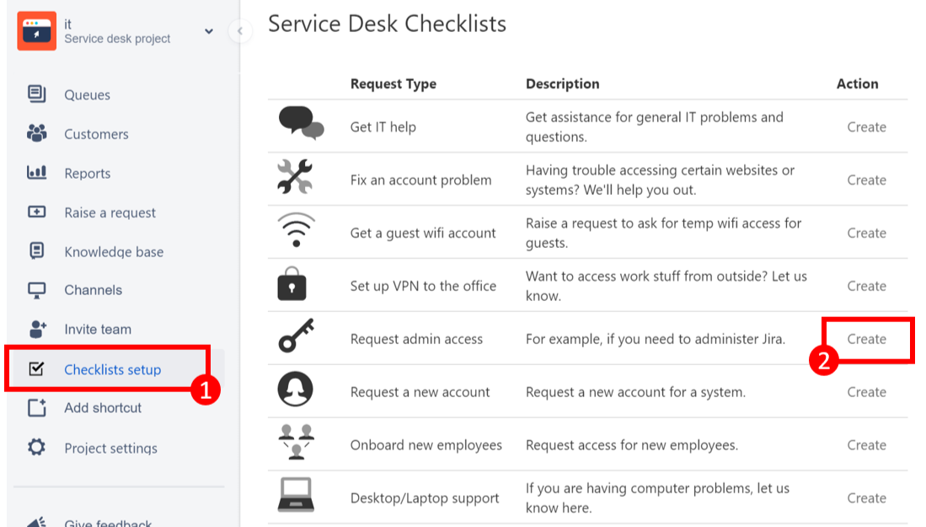The image size is (926, 527).
Task: Click the Invite team icon
Action: (x=36, y=329)
